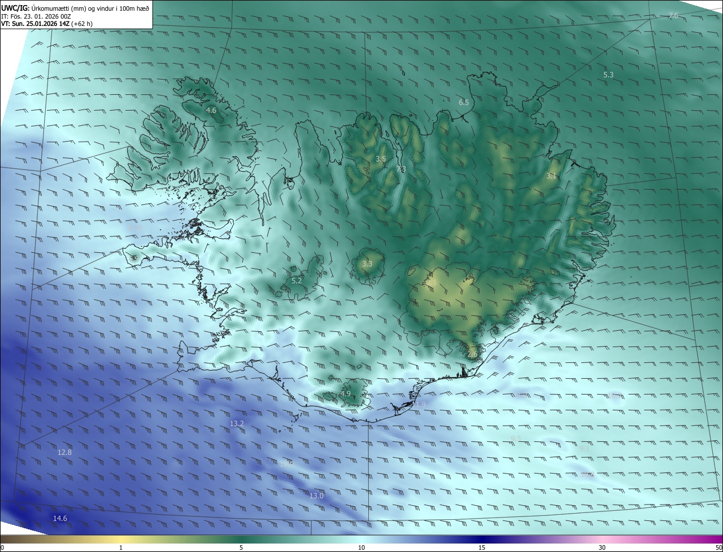Click the 50 tick label on the colour scale
The height and width of the screenshot is (552, 723).
tap(718, 547)
